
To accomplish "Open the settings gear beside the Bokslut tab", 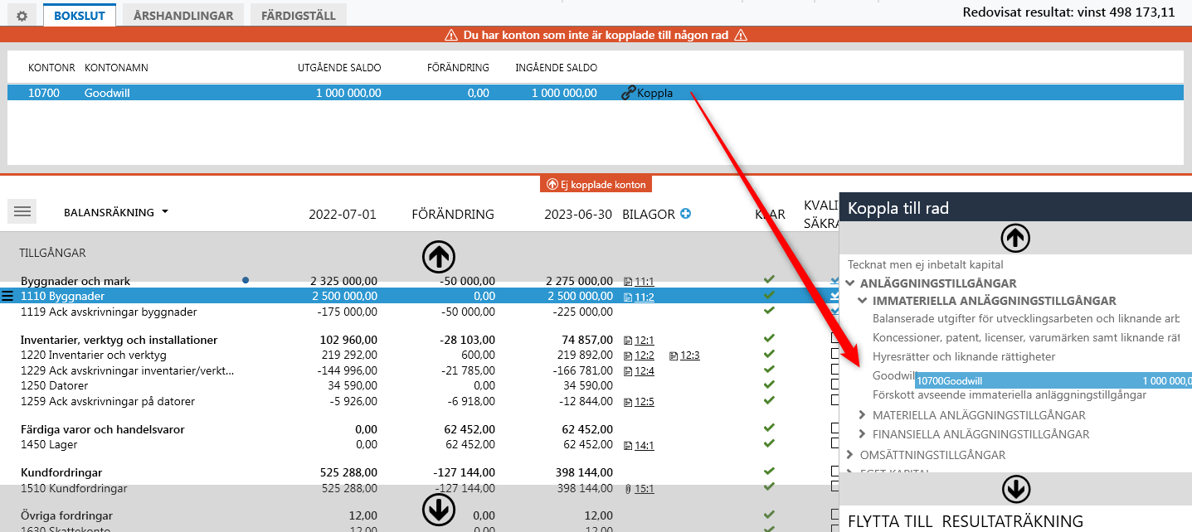I will coord(22,16).
